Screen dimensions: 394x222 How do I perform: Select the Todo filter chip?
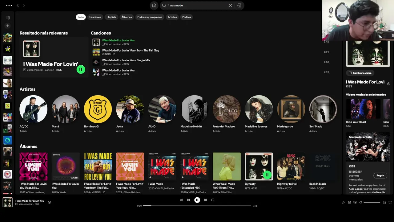(x=81, y=17)
